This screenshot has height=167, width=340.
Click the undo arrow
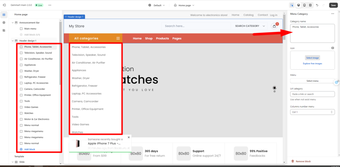pyautogui.click(x=317, y=5)
